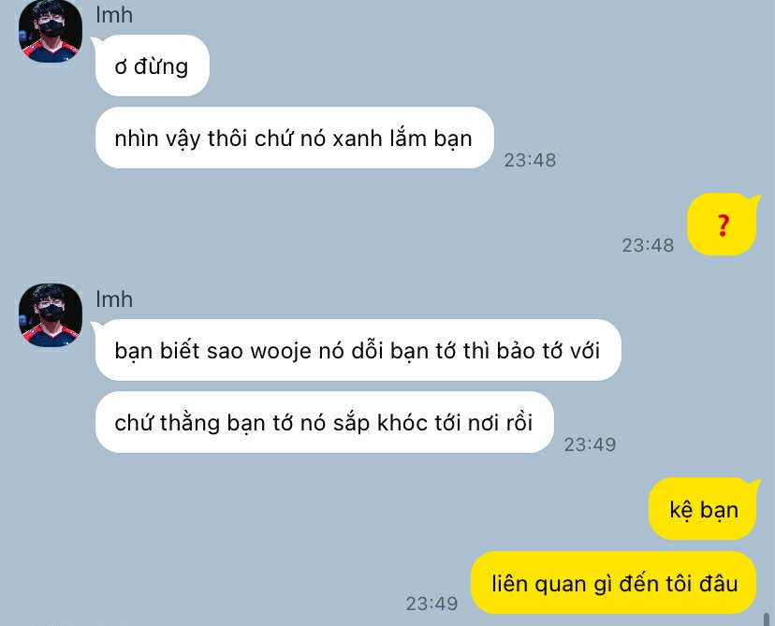The width and height of the screenshot is (775, 626).
Task: Click the red question mark emoji bubble
Action: (x=722, y=225)
